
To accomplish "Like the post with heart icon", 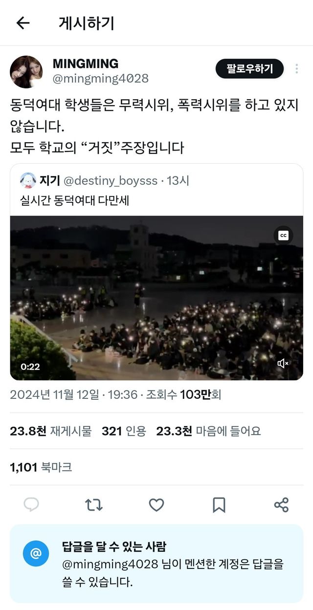I will pos(156,505).
